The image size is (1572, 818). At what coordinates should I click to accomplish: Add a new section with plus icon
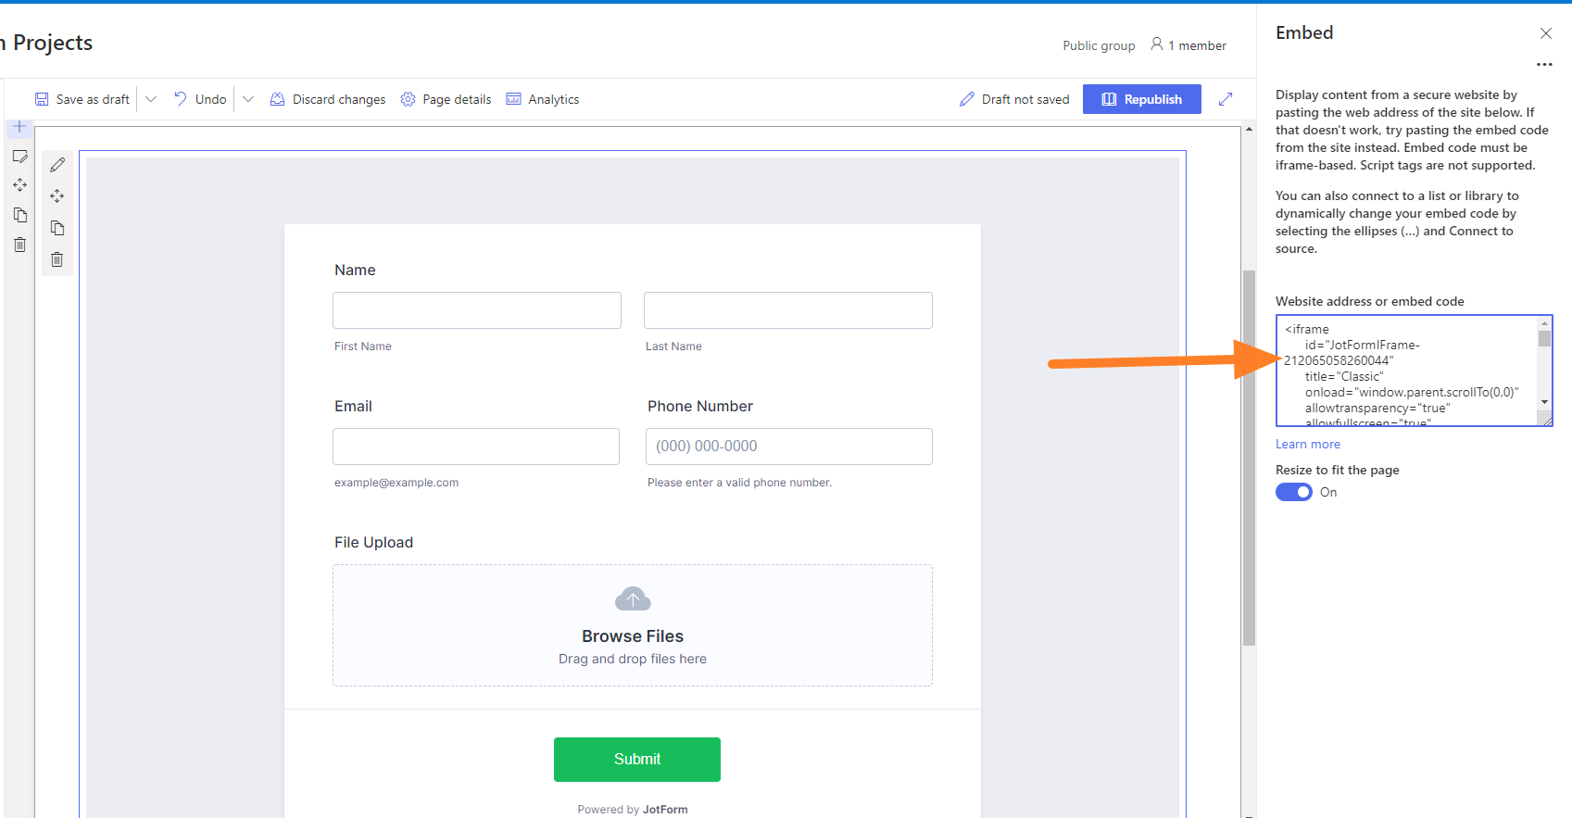pyautogui.click(x=19, y=126)
